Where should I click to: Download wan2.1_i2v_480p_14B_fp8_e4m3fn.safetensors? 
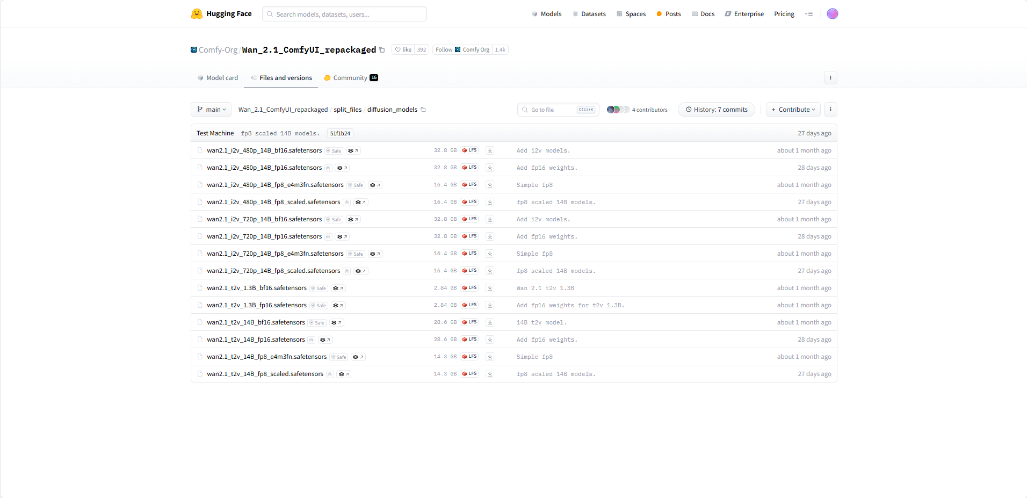click(490, 185)
